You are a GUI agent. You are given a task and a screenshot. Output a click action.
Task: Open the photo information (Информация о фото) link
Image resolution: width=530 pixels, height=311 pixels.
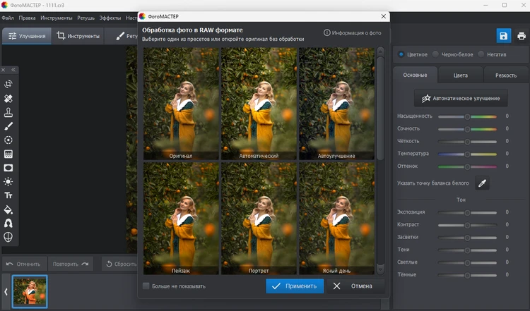tap(356, 32)
